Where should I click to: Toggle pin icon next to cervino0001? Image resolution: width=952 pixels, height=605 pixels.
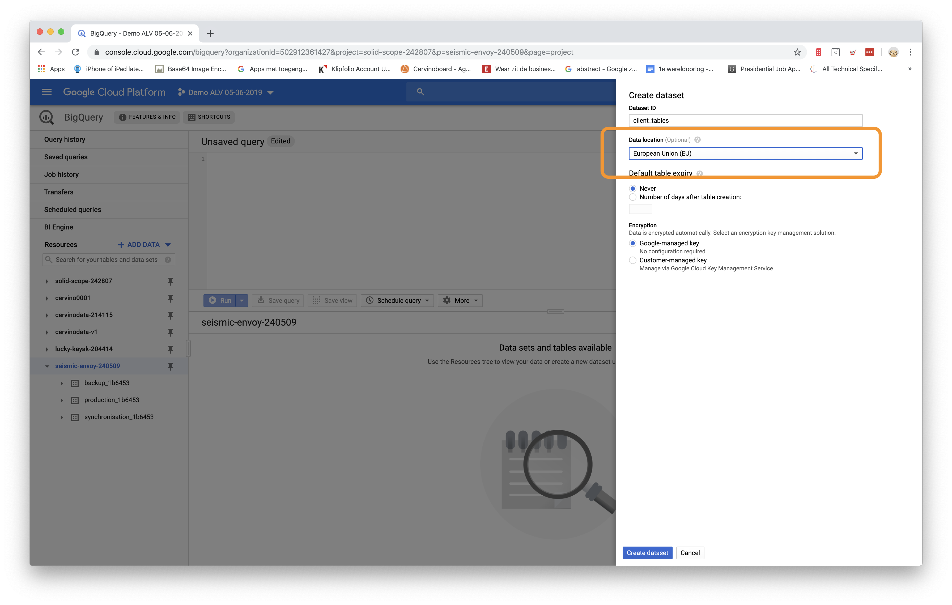[x=170, y=298]
